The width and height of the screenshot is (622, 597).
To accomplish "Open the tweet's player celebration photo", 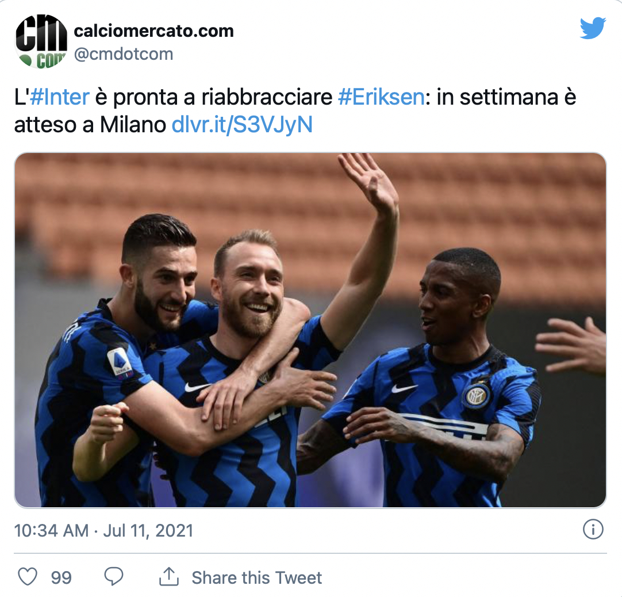I will (x=310, y=330).
